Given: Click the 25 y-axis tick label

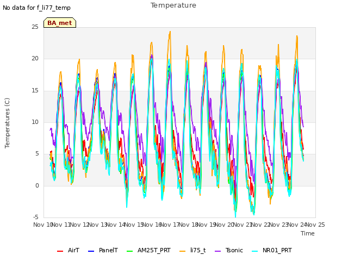Looking at the screenshot, I should [35, 27].
